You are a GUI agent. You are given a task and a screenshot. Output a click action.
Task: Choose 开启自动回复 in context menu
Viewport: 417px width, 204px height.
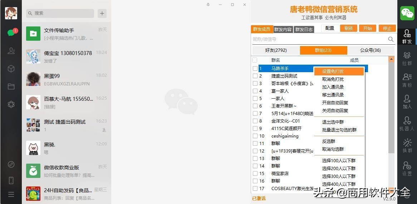point(339,103)
